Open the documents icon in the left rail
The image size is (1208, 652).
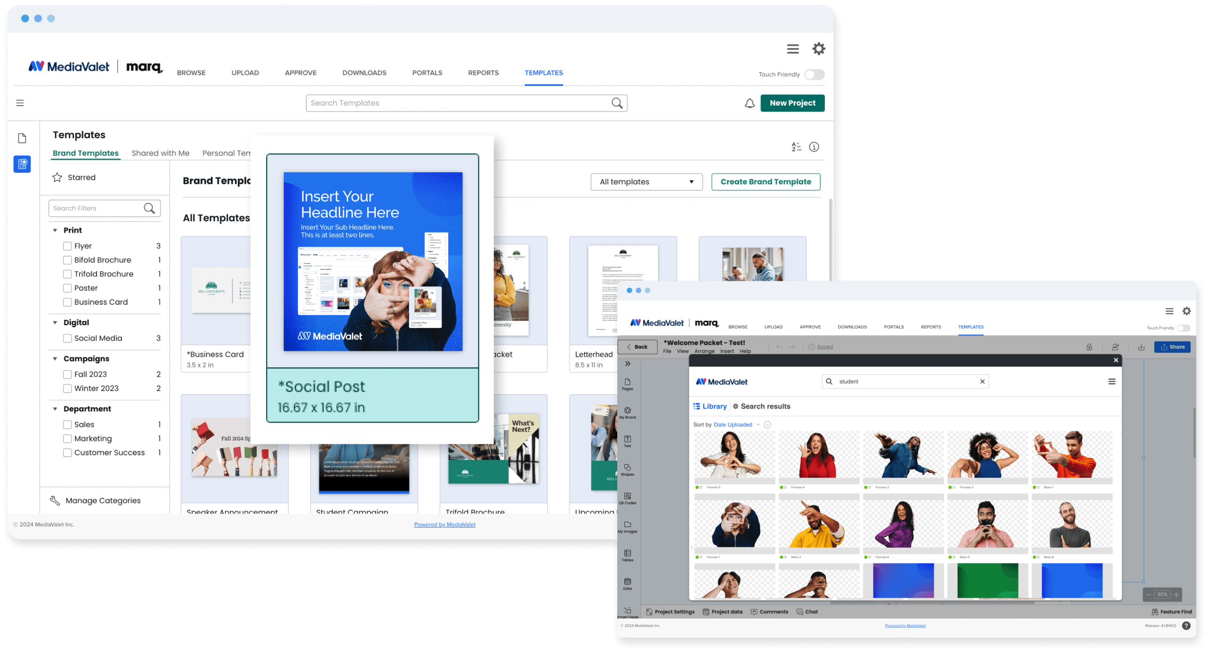(x=22, y=138)
